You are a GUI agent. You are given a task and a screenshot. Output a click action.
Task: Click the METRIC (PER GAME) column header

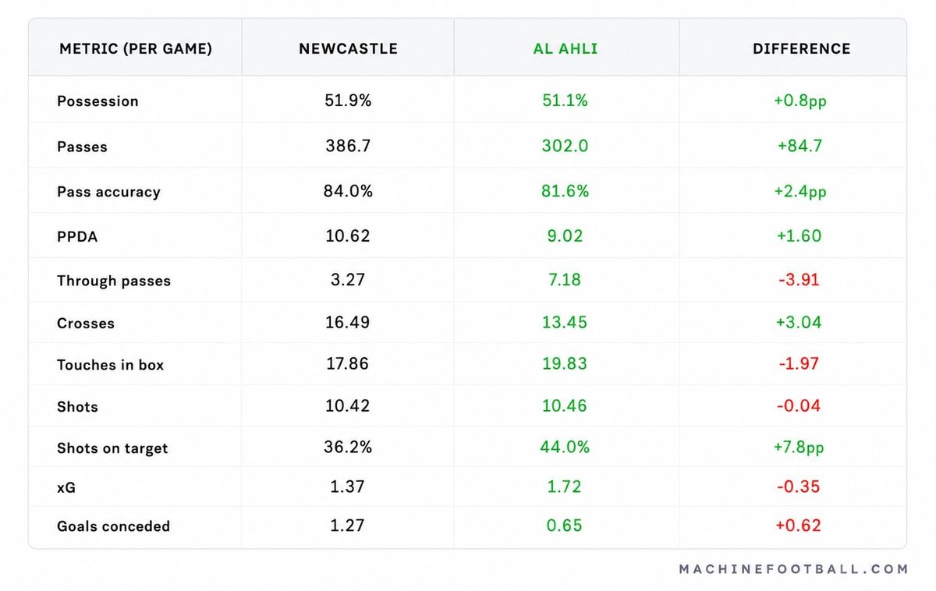pos(136,48)
